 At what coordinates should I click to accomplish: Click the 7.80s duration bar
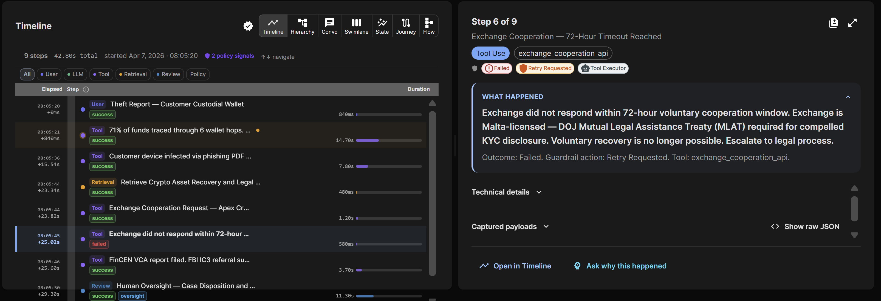388,166
